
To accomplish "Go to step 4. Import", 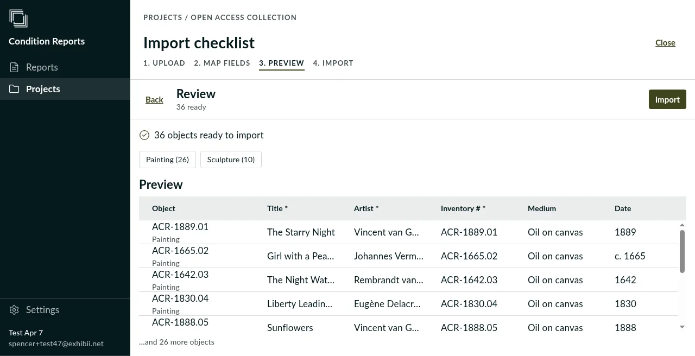I will point(333,63).
